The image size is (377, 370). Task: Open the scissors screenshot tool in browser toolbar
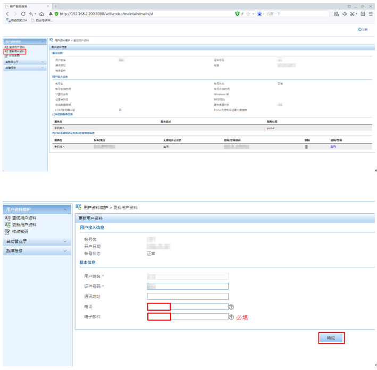point(352,14)
